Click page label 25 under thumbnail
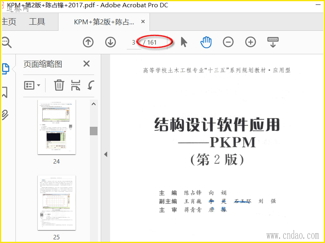This screenshot has width=325, height=243. tap(56, 237)
